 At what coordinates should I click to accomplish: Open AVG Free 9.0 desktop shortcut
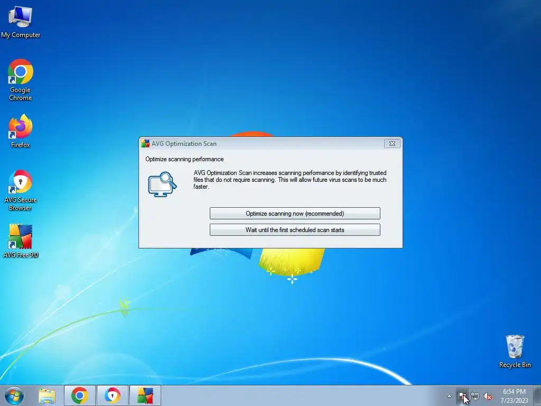(x=21, y=241)
